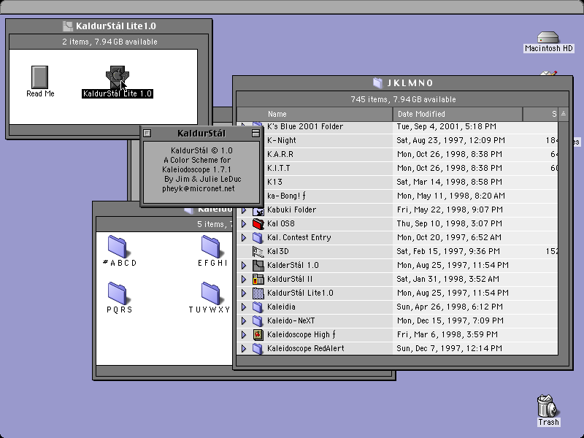Click the date Fri, Mar 6, 1998, 3:59 PM
The width and height of the screenshot is (584, 438).
point(447,335)
